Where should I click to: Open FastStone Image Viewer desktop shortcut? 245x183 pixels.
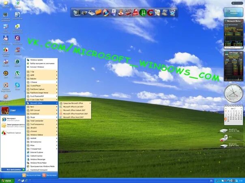(6, 87)
